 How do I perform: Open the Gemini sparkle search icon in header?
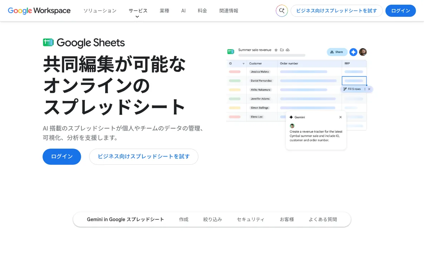pos(282,11)
